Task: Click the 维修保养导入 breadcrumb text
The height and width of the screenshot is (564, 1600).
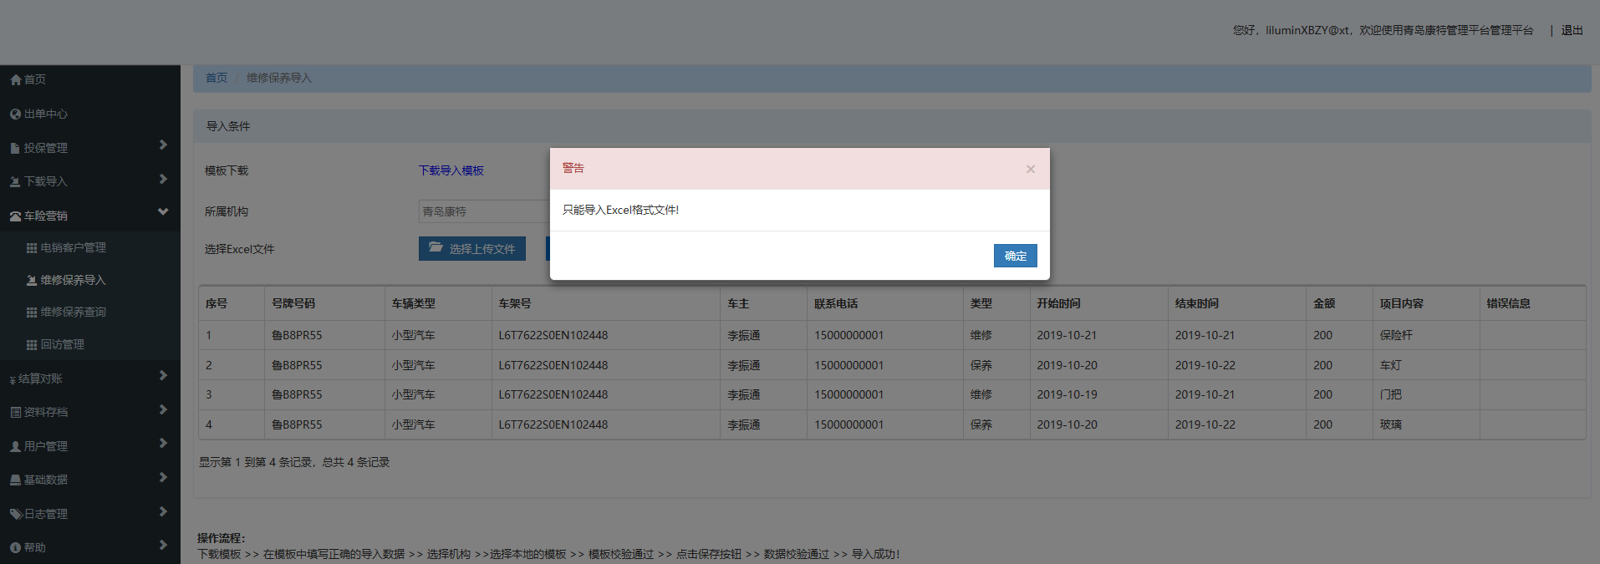Action: pos(279,78)
